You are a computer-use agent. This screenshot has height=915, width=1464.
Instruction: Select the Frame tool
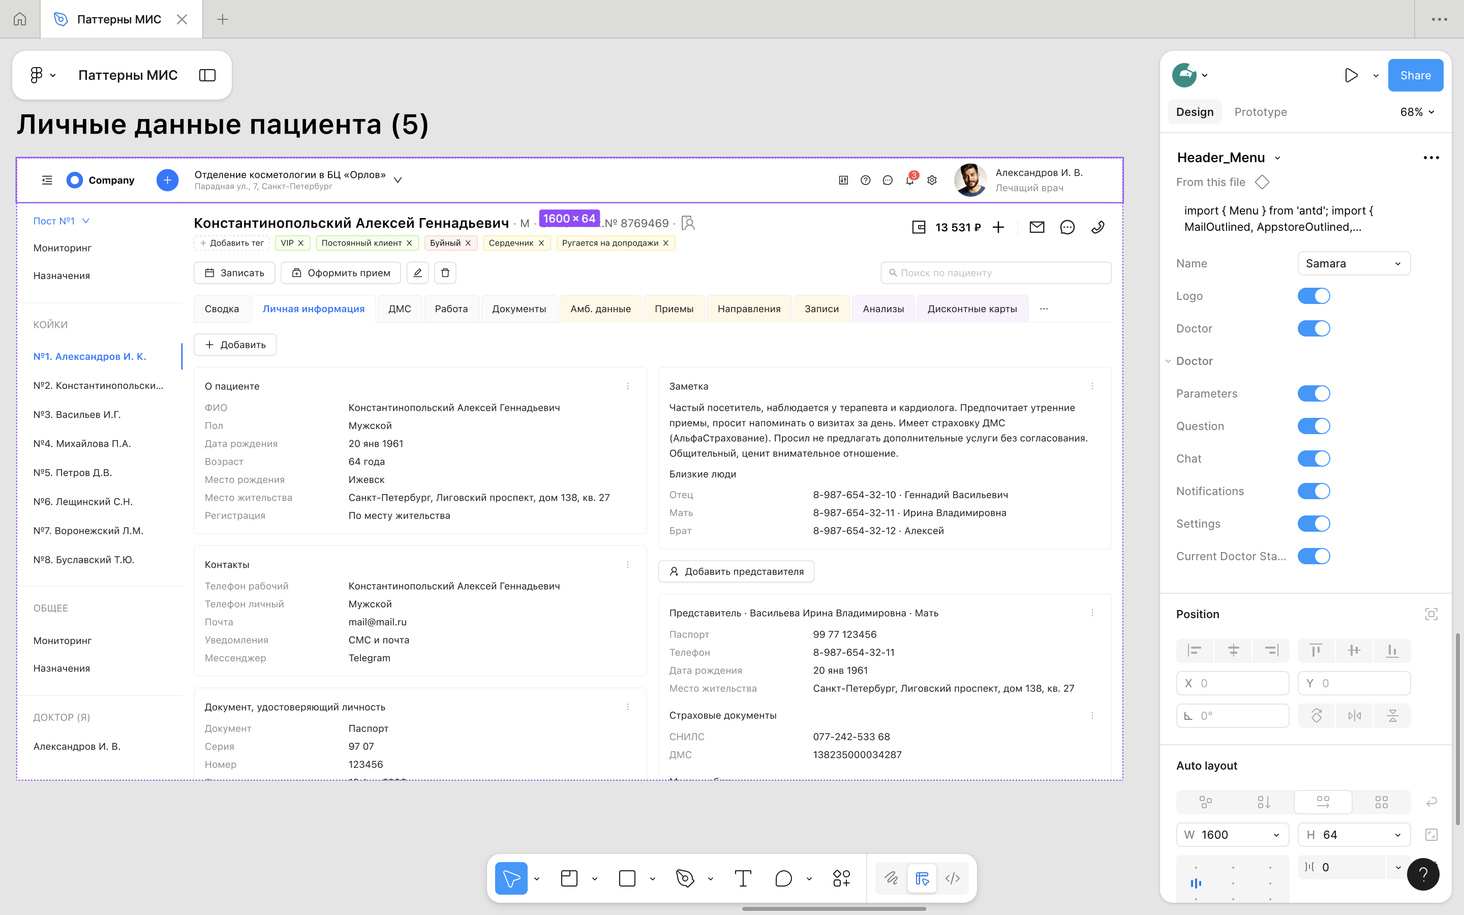[569, 878]
